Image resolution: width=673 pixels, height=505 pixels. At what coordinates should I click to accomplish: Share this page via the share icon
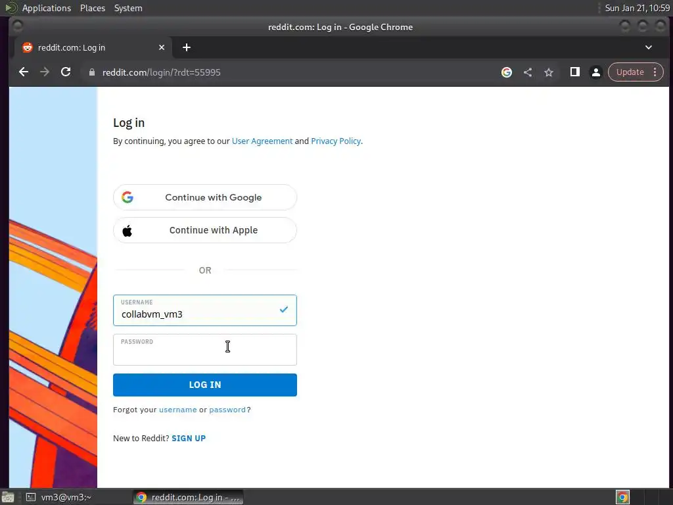528,72
